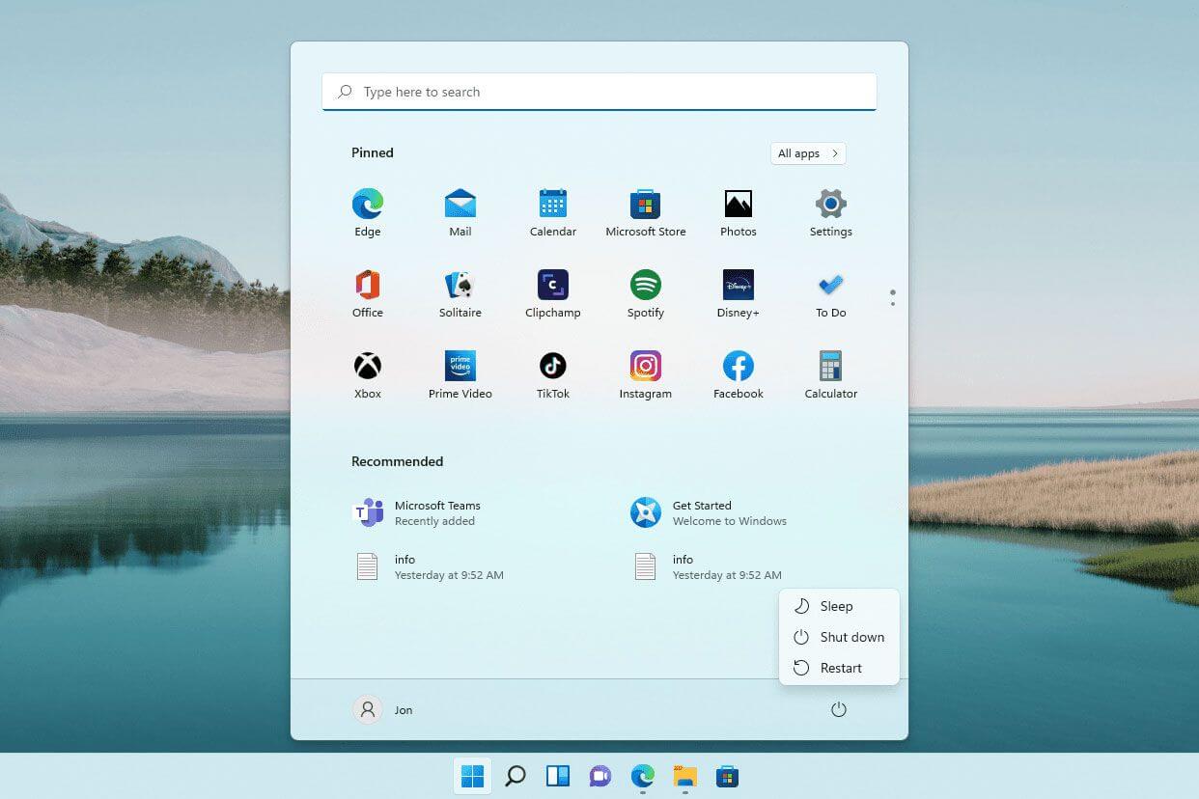Start the TikTok app
The width and height of the screenshot is (1199, 799).
[552, 368]
